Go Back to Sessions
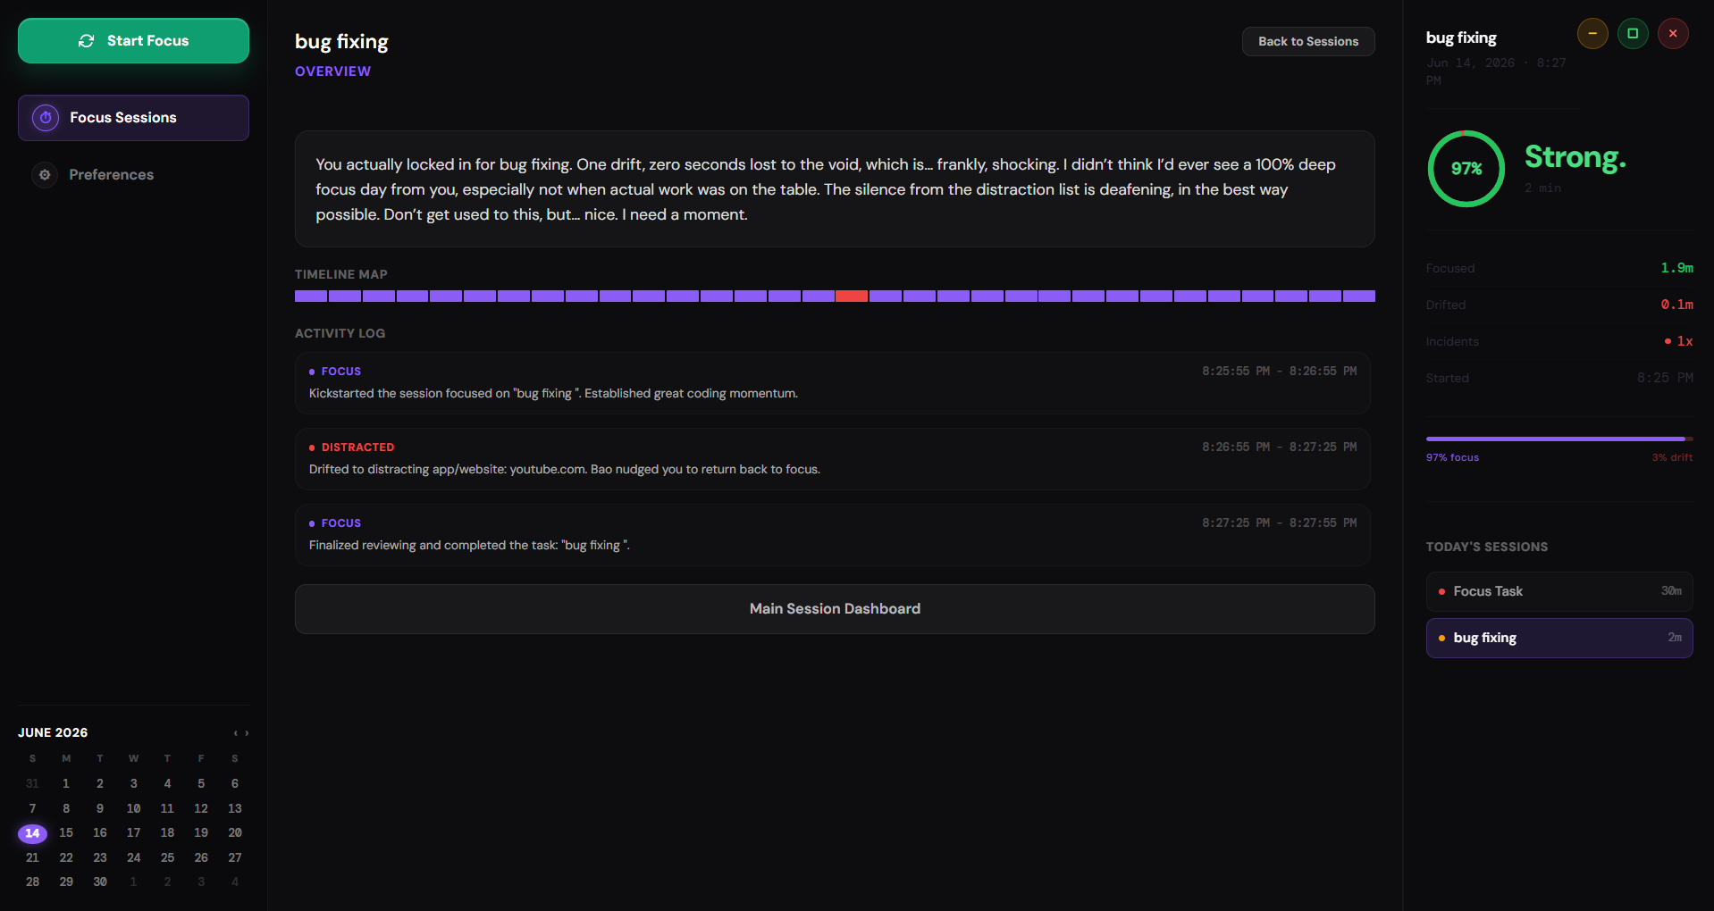Viewport: 1714px width, 911px height. click(1308, 41)
